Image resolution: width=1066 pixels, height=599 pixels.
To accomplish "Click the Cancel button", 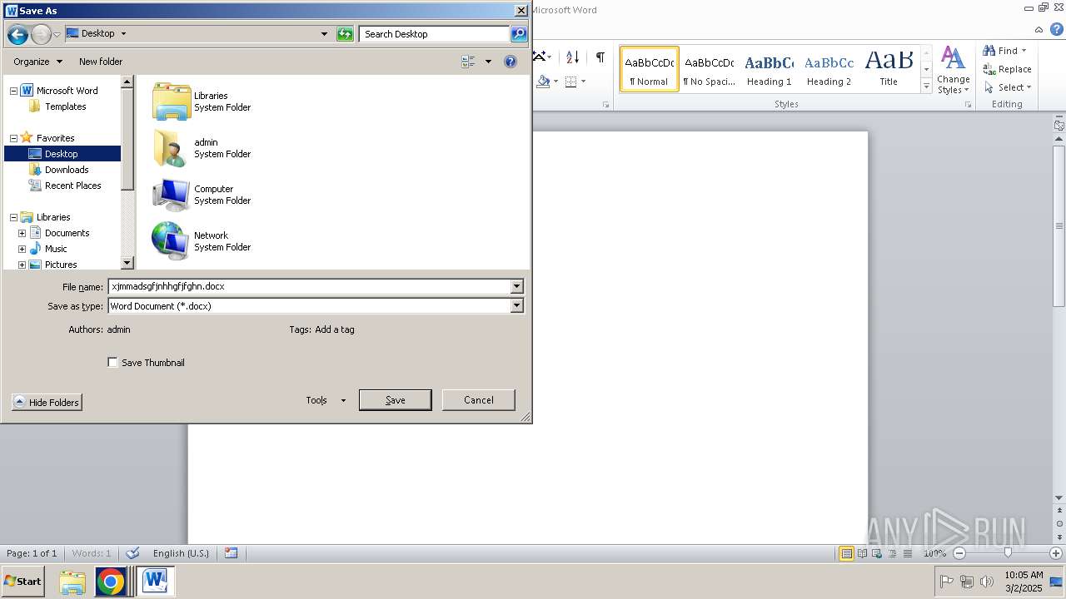I will 479,400.
